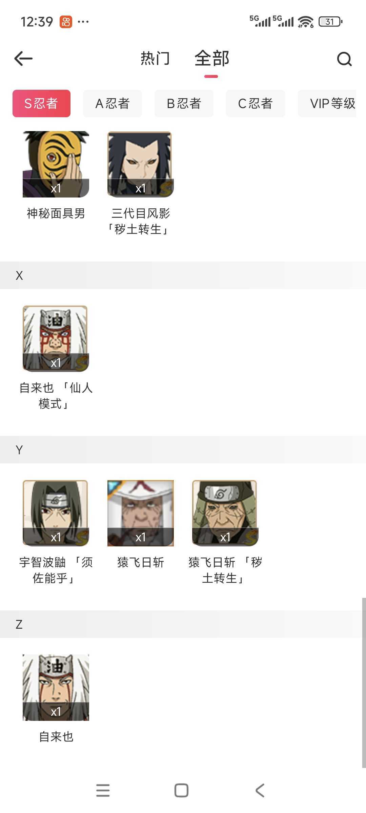Choose the B忍者 filter chip
The width and height of the screenshot is (366, 813).
click(184, 103)
